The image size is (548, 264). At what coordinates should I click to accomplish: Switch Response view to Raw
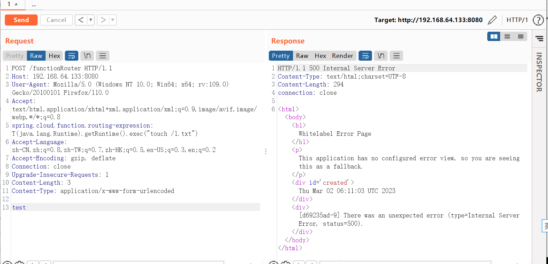coord(302,56)
